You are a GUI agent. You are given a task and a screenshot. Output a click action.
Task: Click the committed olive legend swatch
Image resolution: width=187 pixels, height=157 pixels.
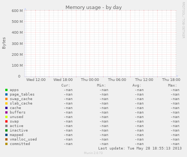point(6,144)
